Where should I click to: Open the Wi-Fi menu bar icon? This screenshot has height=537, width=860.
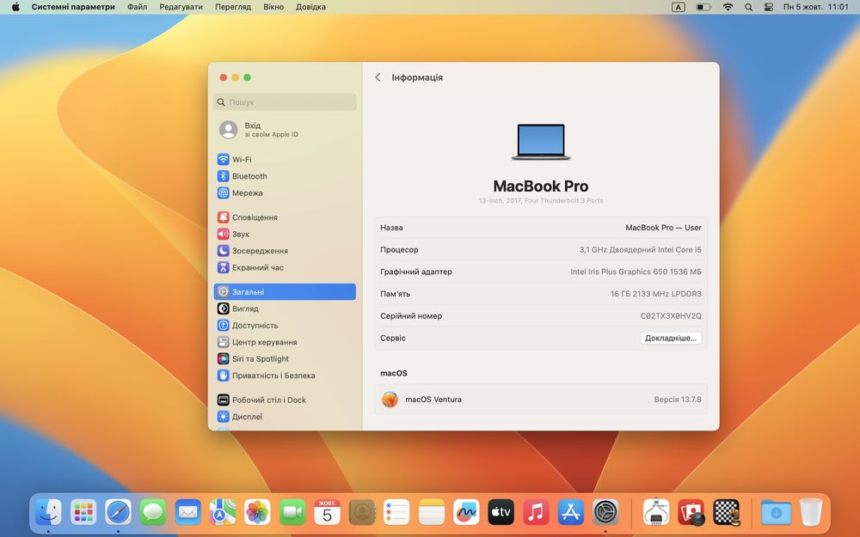728,7
